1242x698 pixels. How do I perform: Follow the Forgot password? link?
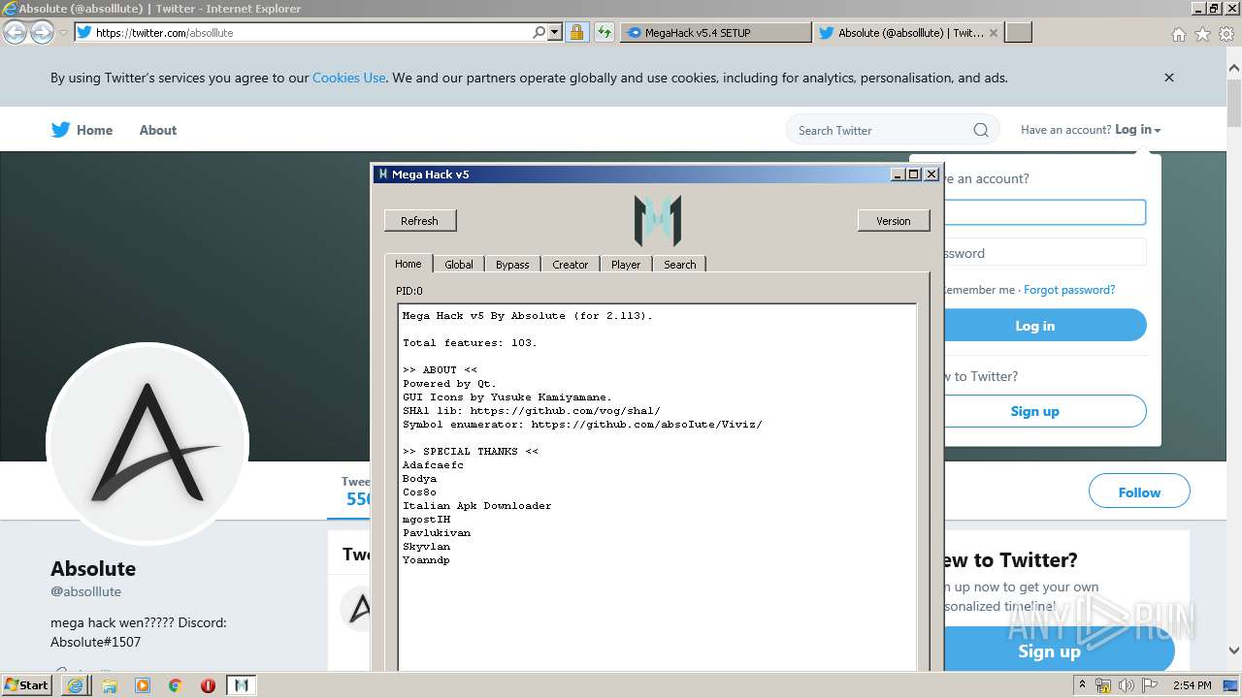[x=1069, y=290]
